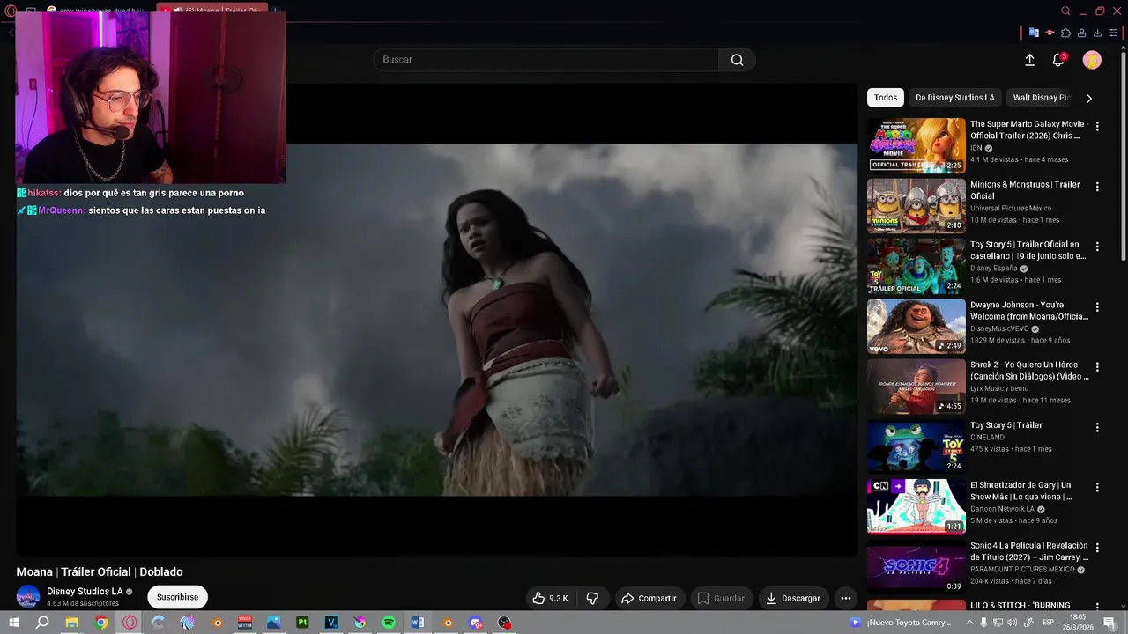The image size is (1128, 634).
Task: Open Minions & Monstruos trailer thumbnail
Action: coord(916,205)
